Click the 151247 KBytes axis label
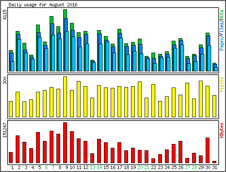 [5, 130]
